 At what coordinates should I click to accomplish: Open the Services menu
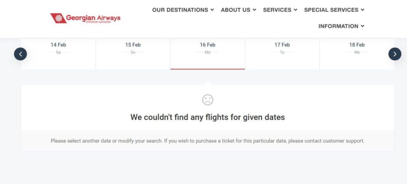tap(277, 10)
